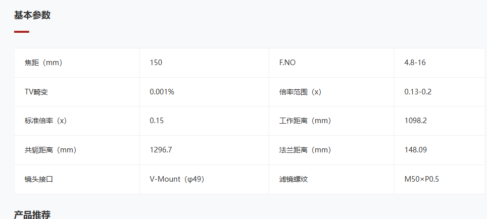Click the 基本参数 heading
This screenshot has width=487, height=219.
32,15
